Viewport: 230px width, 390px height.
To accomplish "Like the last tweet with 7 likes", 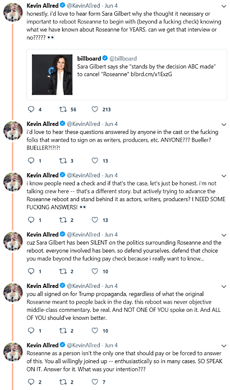I will click(95, 382).
